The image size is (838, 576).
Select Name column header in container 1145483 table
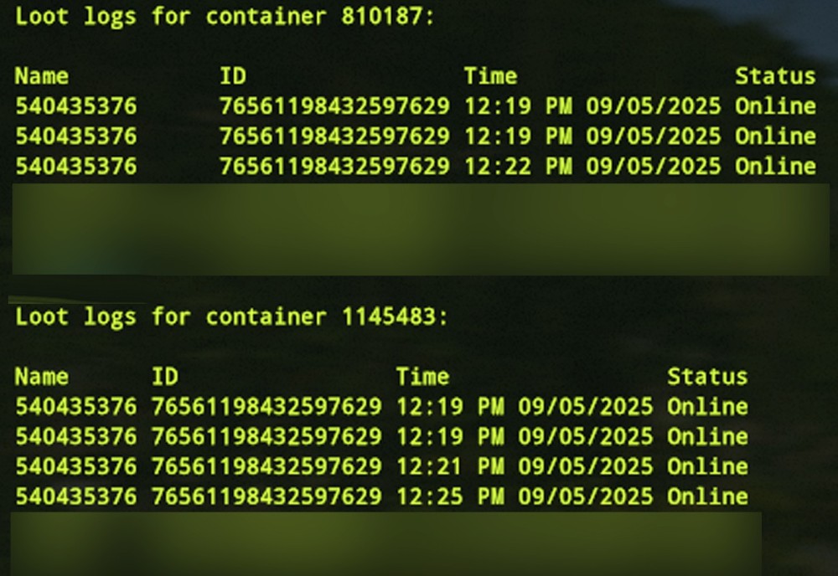point(42,377)
